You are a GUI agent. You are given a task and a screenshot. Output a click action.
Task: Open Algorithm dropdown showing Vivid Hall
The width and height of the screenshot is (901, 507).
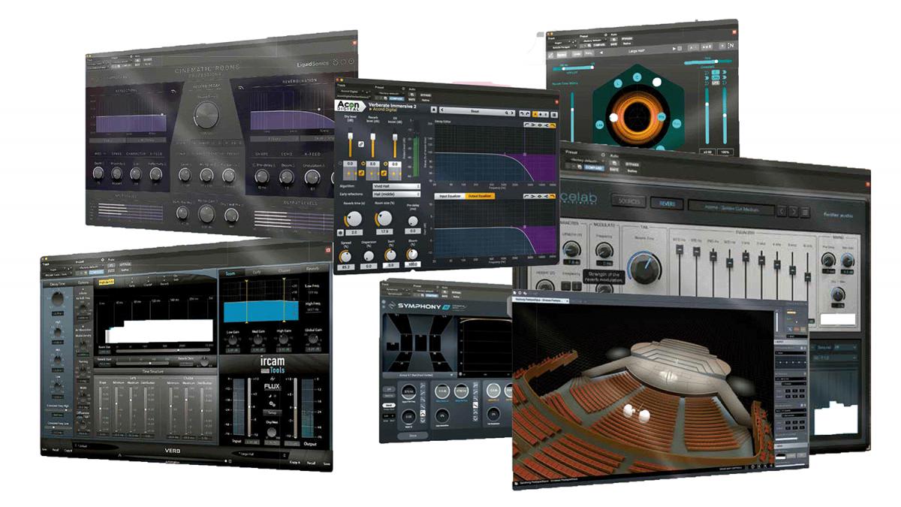[396, 186]
